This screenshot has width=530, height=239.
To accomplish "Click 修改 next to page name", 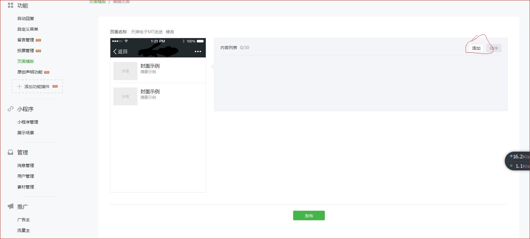I will (x=170, y=32).
